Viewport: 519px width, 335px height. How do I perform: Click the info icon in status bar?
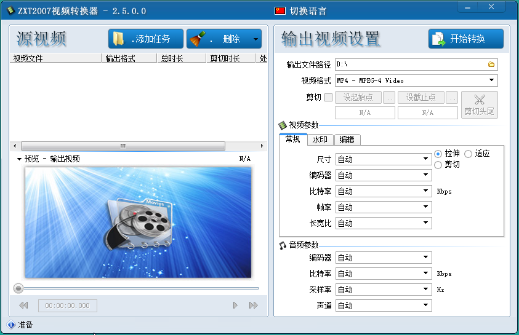11,325
